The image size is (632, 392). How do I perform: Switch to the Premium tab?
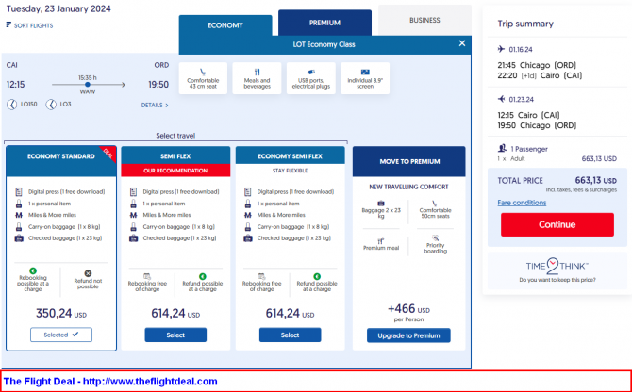pyautogui.click(x=324, y=23)
